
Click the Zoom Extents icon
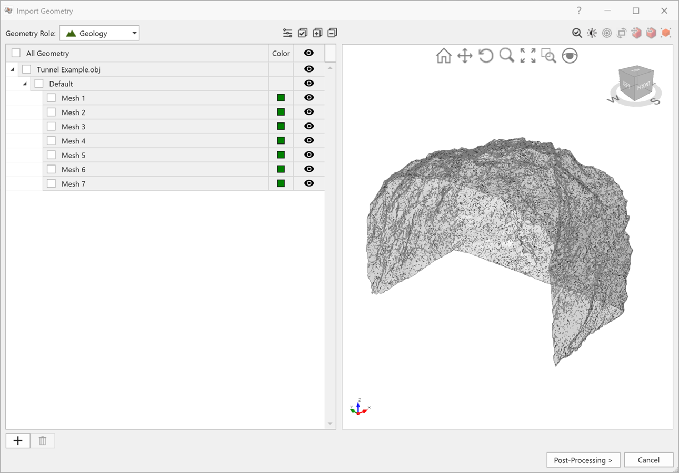[527, 56]
